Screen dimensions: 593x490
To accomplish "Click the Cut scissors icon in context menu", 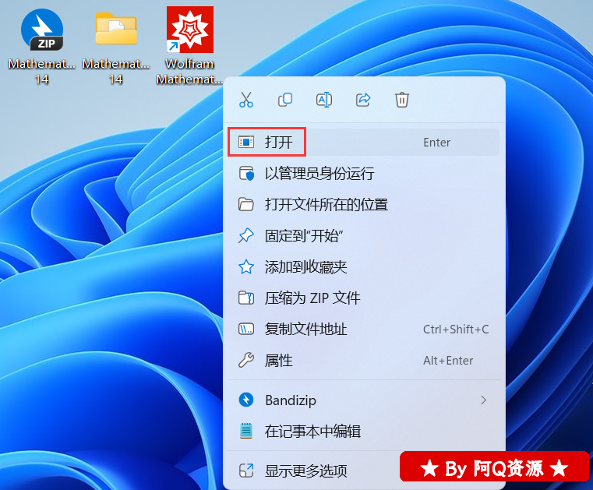I will tap(246, 100).
